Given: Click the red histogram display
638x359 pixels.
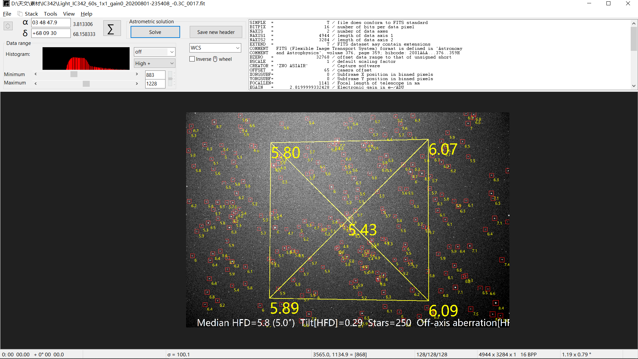Looking at the screenshot, I should 86,59.
